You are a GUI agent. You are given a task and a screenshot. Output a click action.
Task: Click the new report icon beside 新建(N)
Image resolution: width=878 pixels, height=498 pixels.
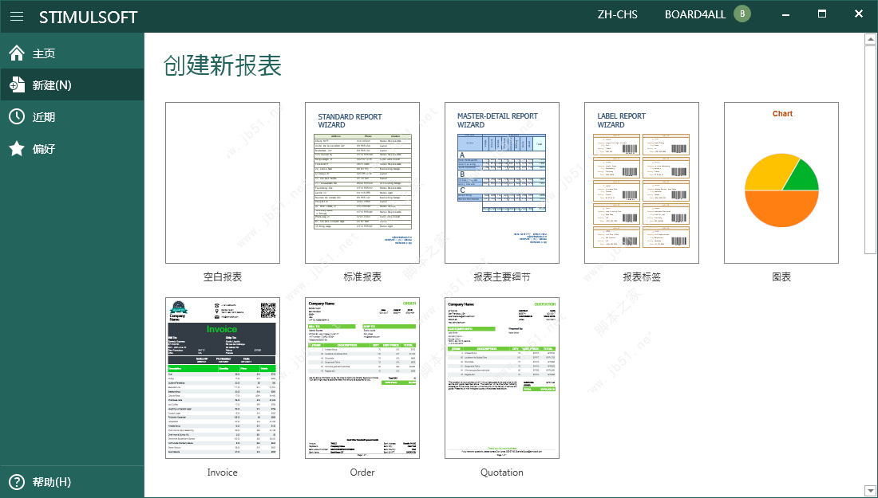tap(16, 85)
